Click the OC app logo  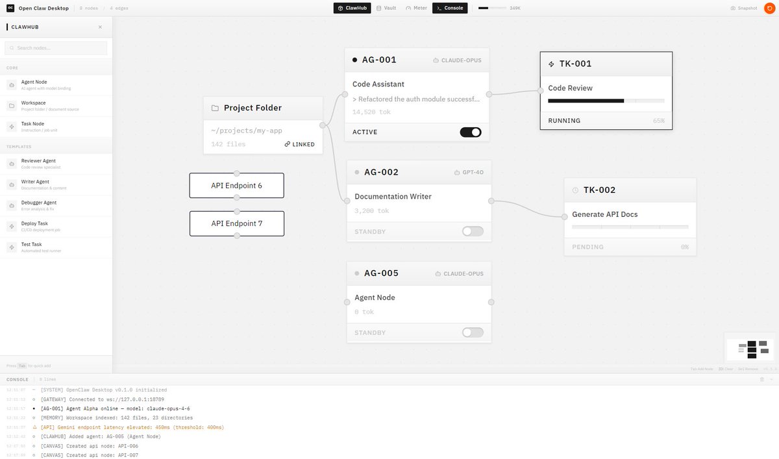[x=10, y=8]
